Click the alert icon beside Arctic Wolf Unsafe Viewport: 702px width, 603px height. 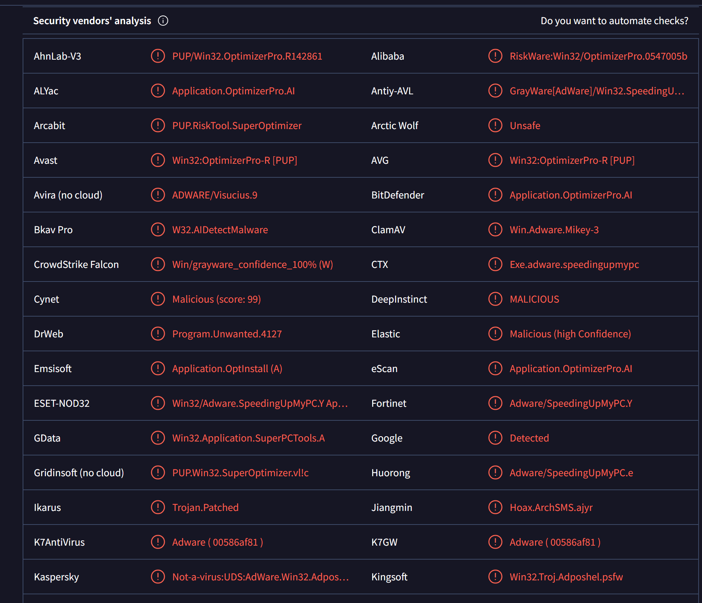(495, 125)
